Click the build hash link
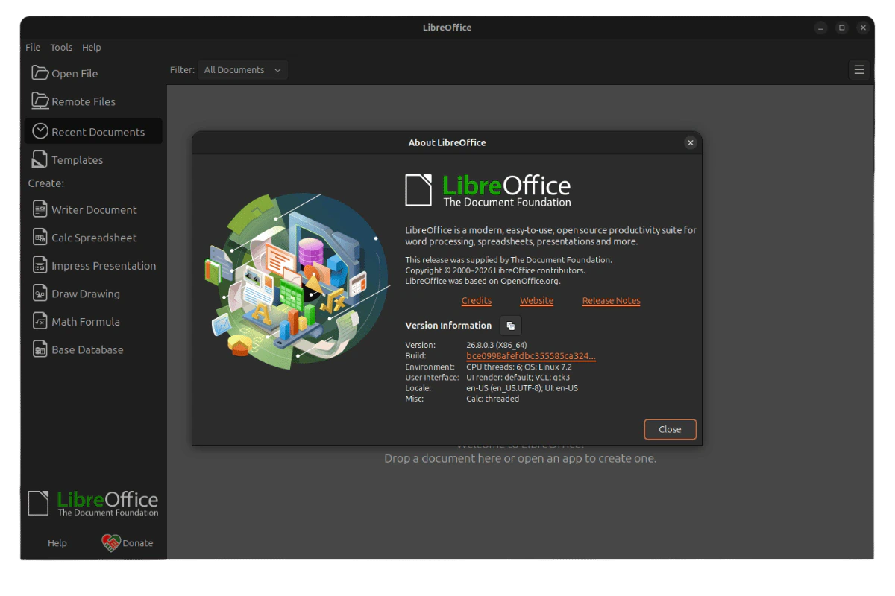The image size is (895, 596). coord(531,356)
